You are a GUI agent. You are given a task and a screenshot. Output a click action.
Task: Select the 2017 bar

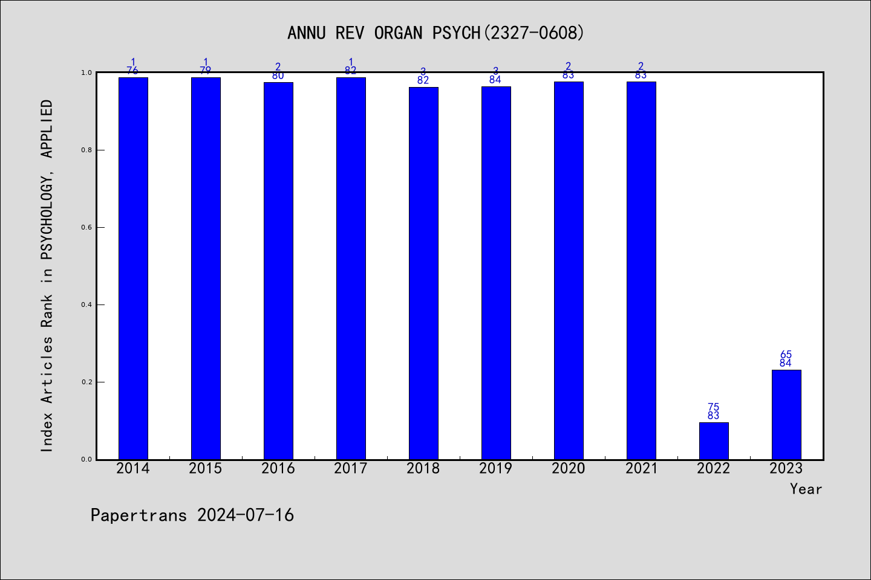click(x=351, y=268)
